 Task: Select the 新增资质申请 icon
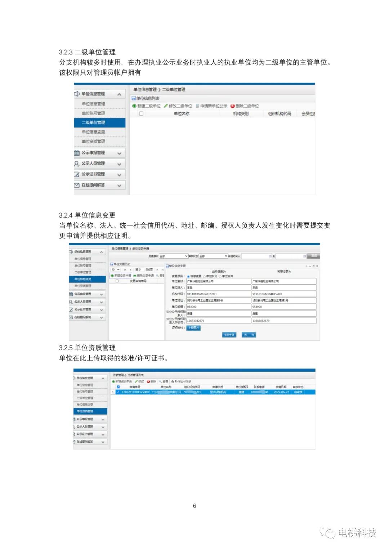(113, 381)
